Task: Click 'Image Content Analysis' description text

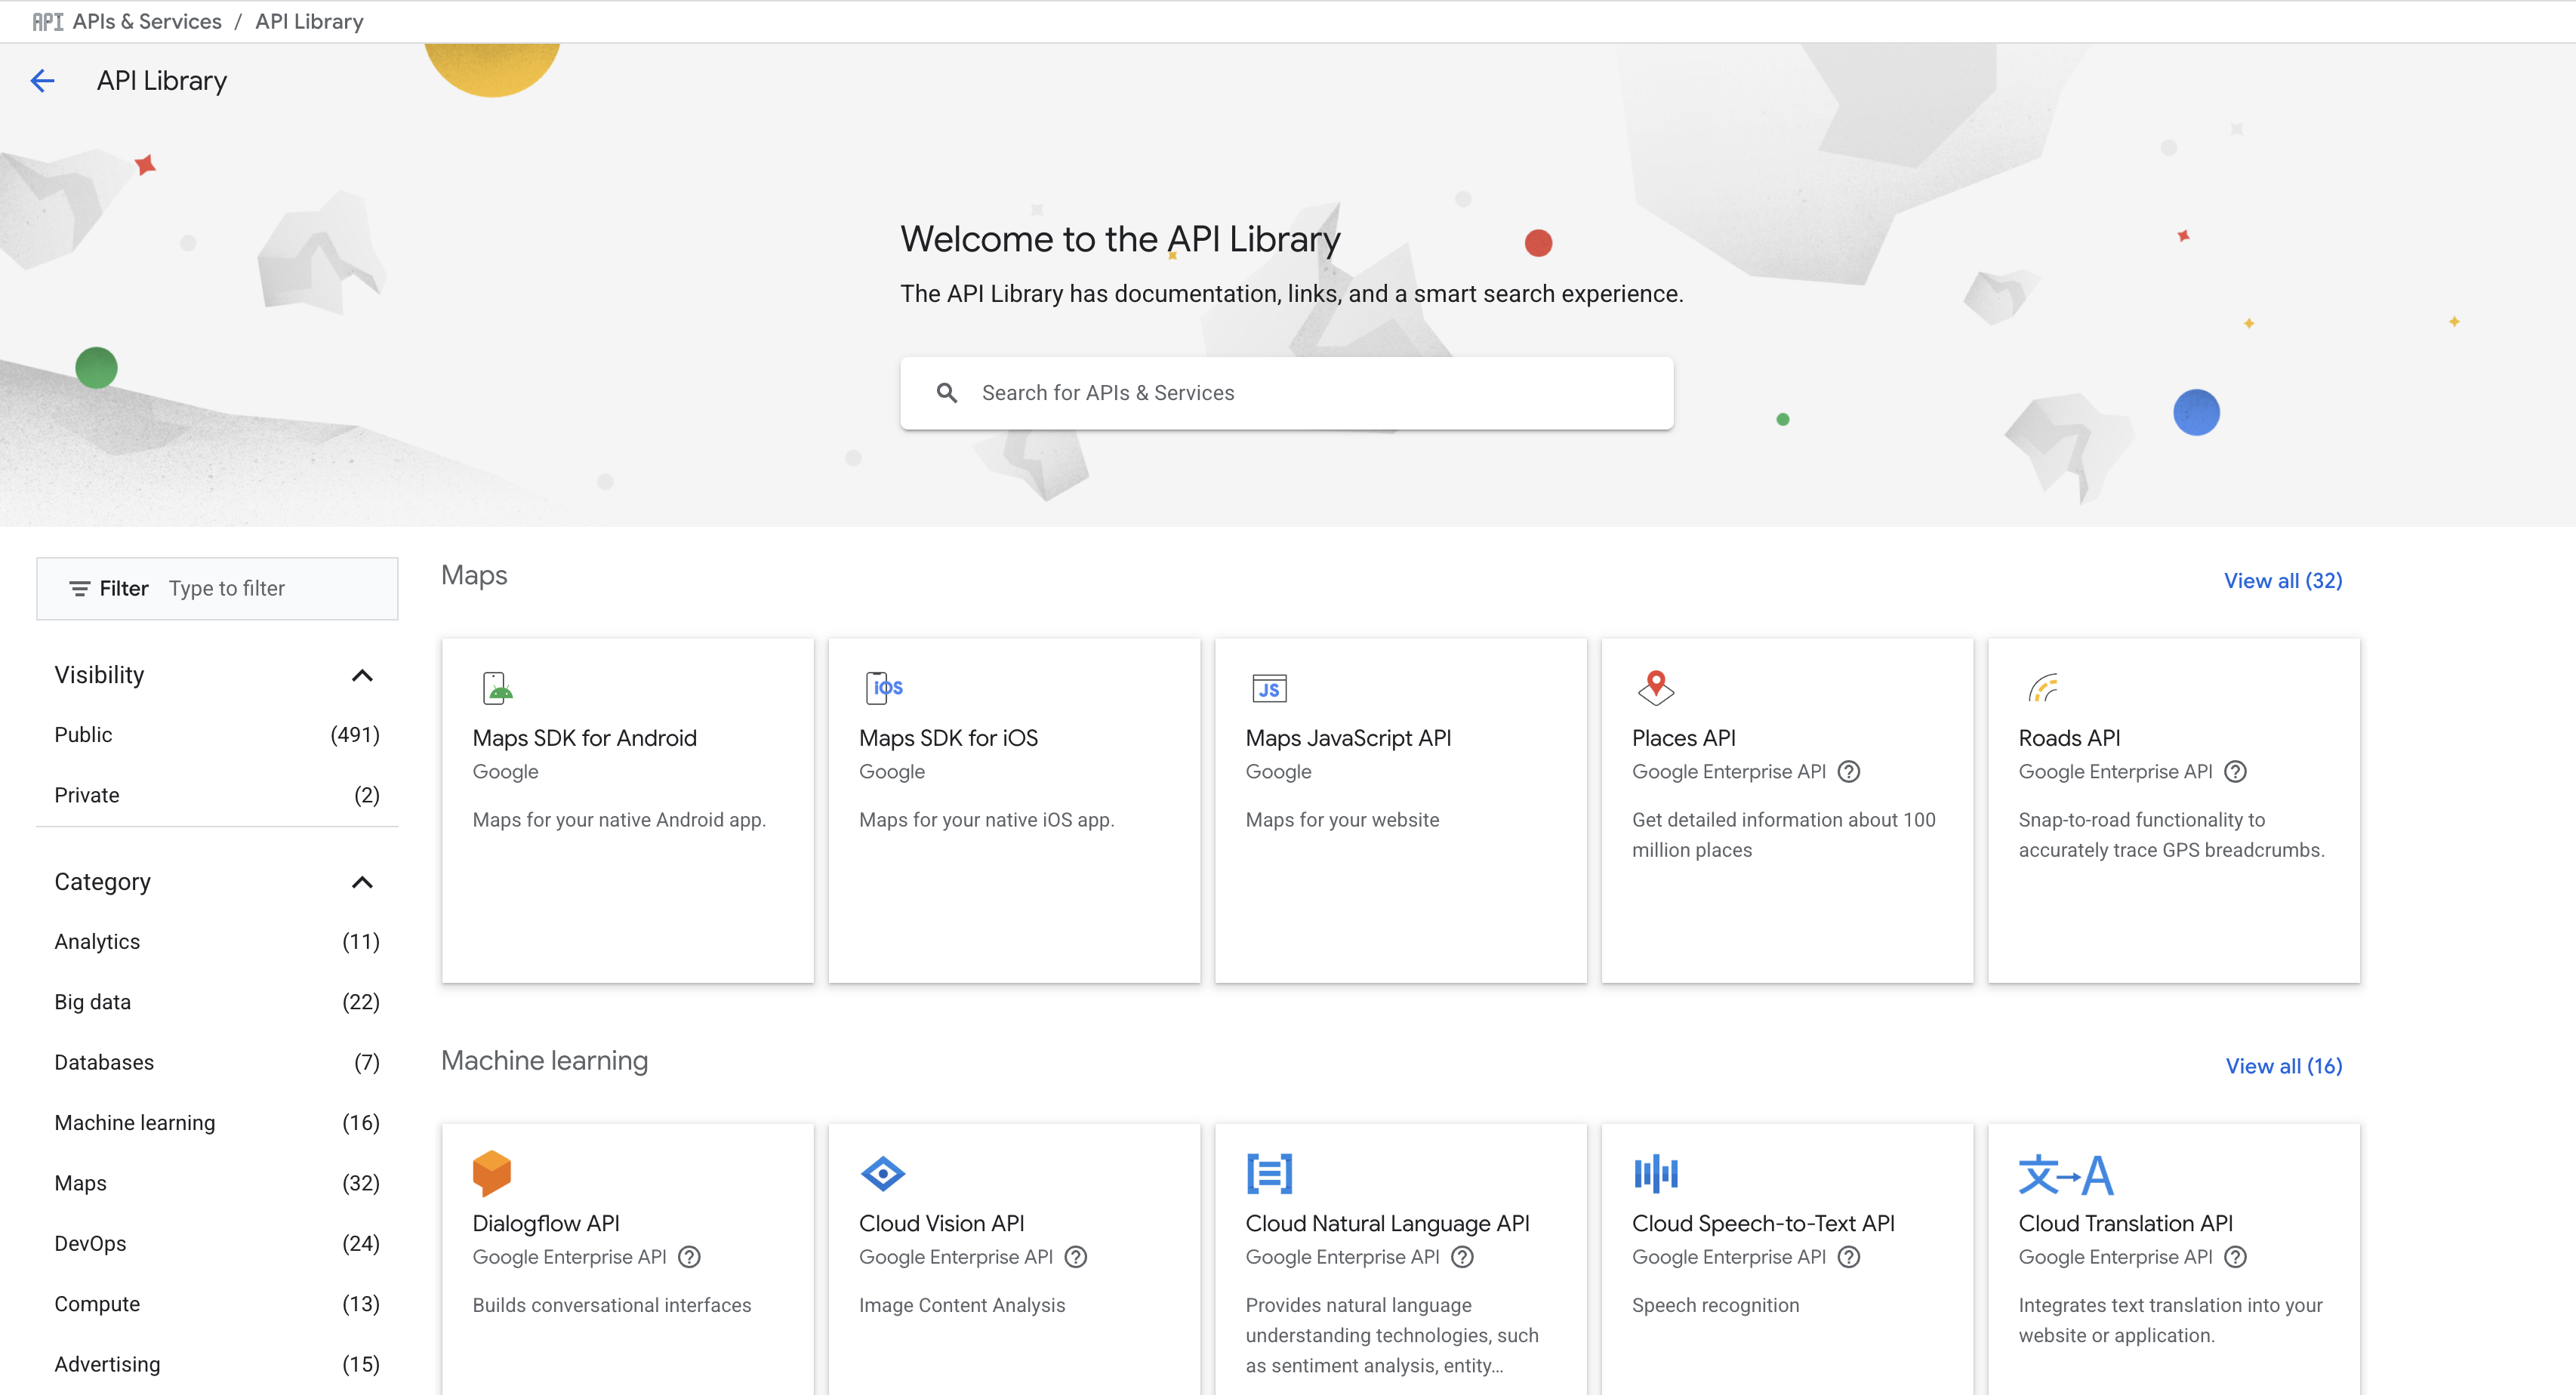Action: (961, 1305)
